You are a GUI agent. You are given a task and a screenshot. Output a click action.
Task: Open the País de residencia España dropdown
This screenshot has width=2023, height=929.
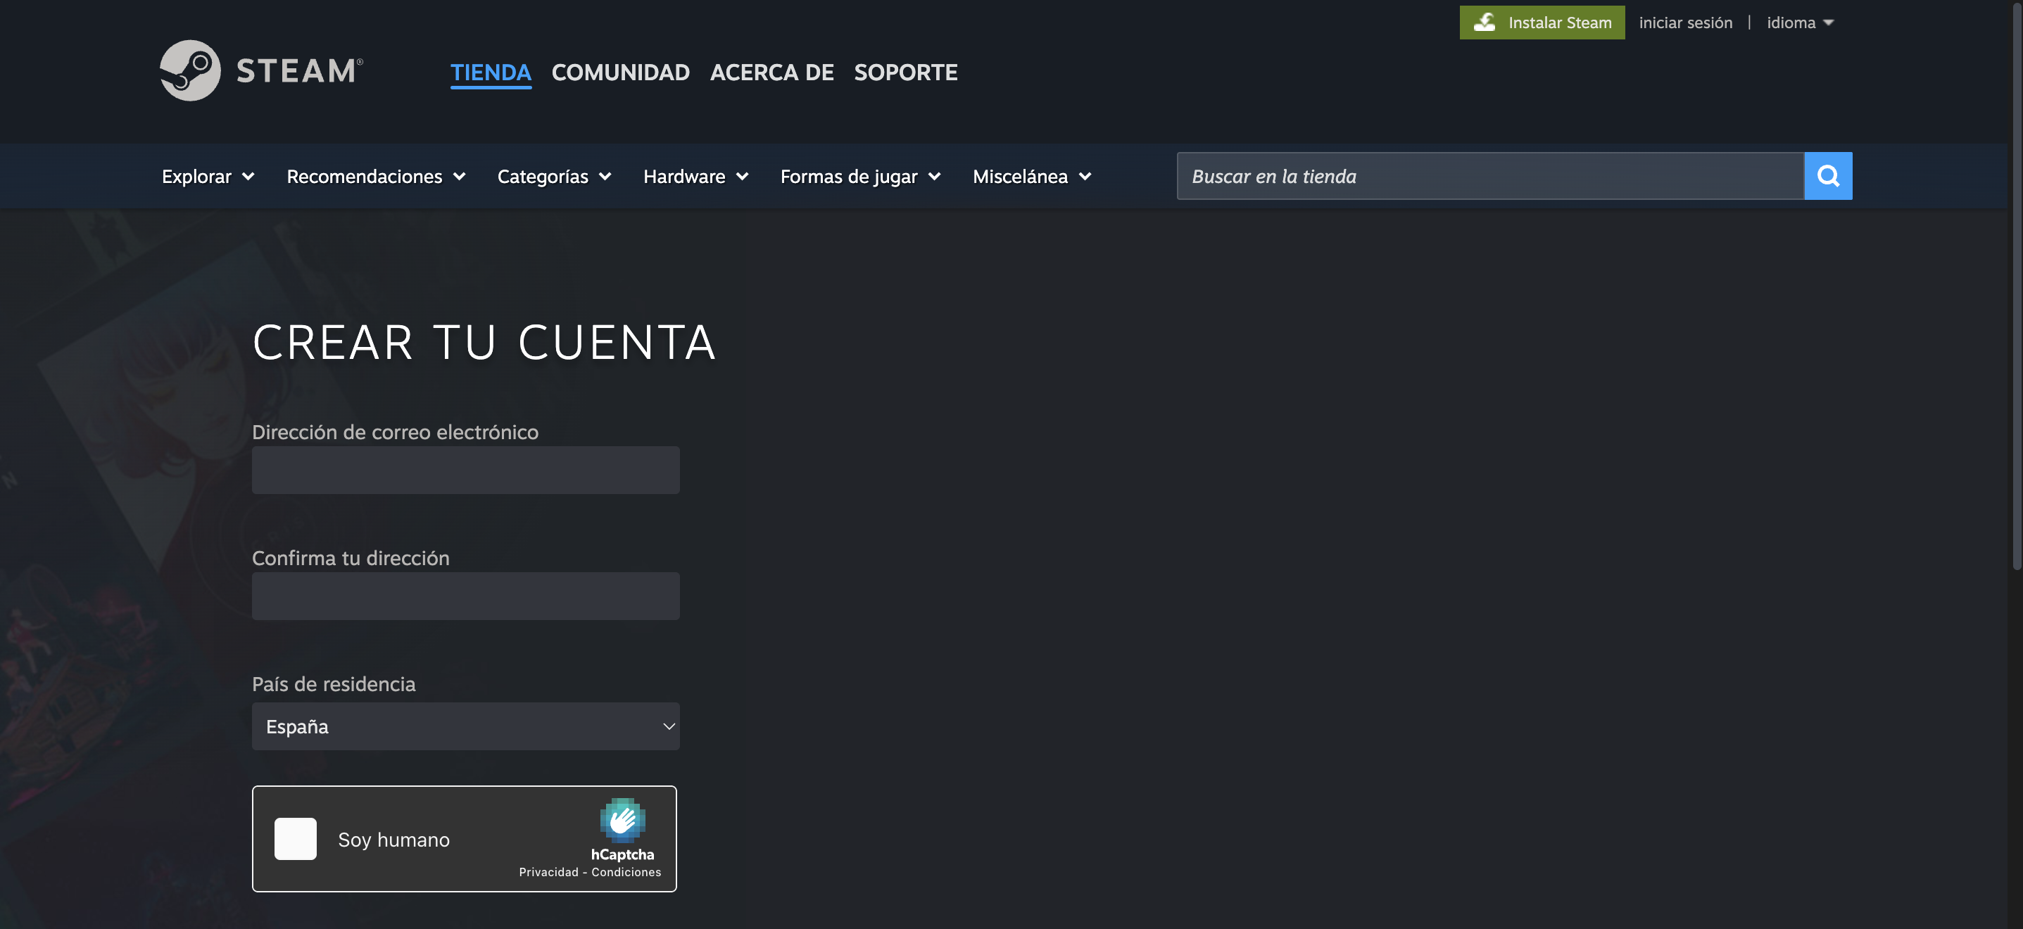click(x=465, y=726)
